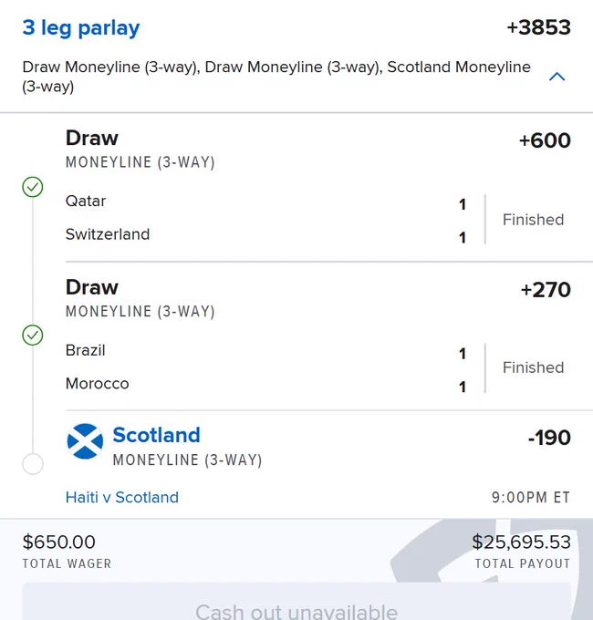Click the Switzerland team row
This screenshot has width=593, height=620.
pos(265,235)
